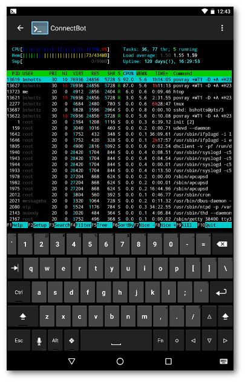Tap the Enter return key
Viewport: 245px width, 382px height.
pyautogui.click(x=221, y=292)
